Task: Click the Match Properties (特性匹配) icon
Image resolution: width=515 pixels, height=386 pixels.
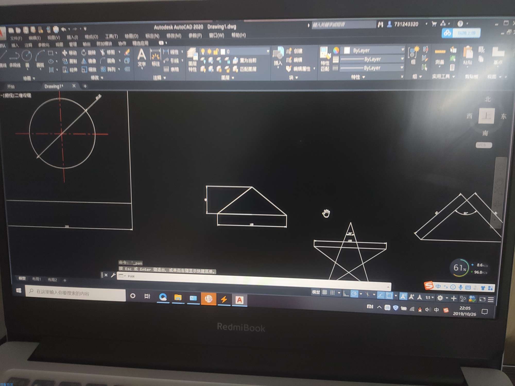Action: pyautogui.click(x=325, y=59)
